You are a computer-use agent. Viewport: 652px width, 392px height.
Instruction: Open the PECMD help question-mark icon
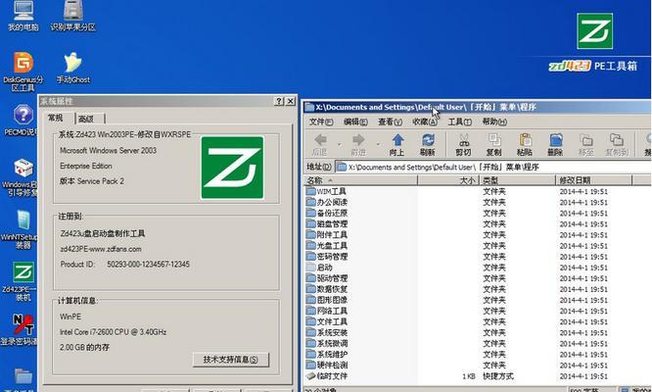click(x=23, y=116)
